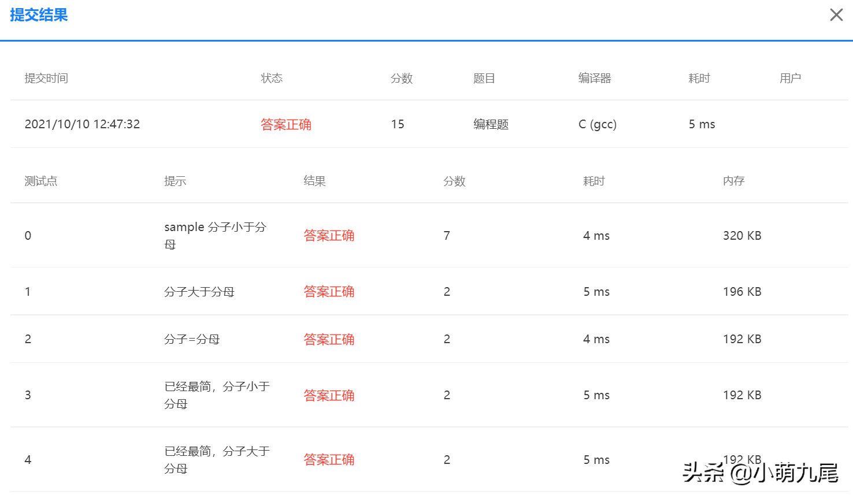
Task: Click the C (gcc) compiler cell
Action: [x=598, y=124]
